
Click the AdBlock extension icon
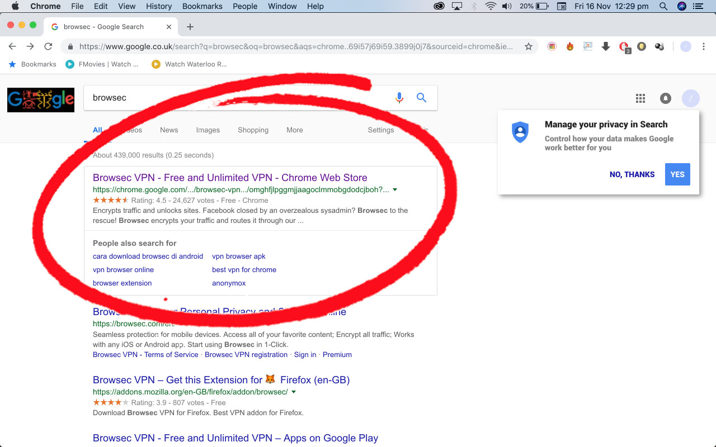tap(624, 47)
